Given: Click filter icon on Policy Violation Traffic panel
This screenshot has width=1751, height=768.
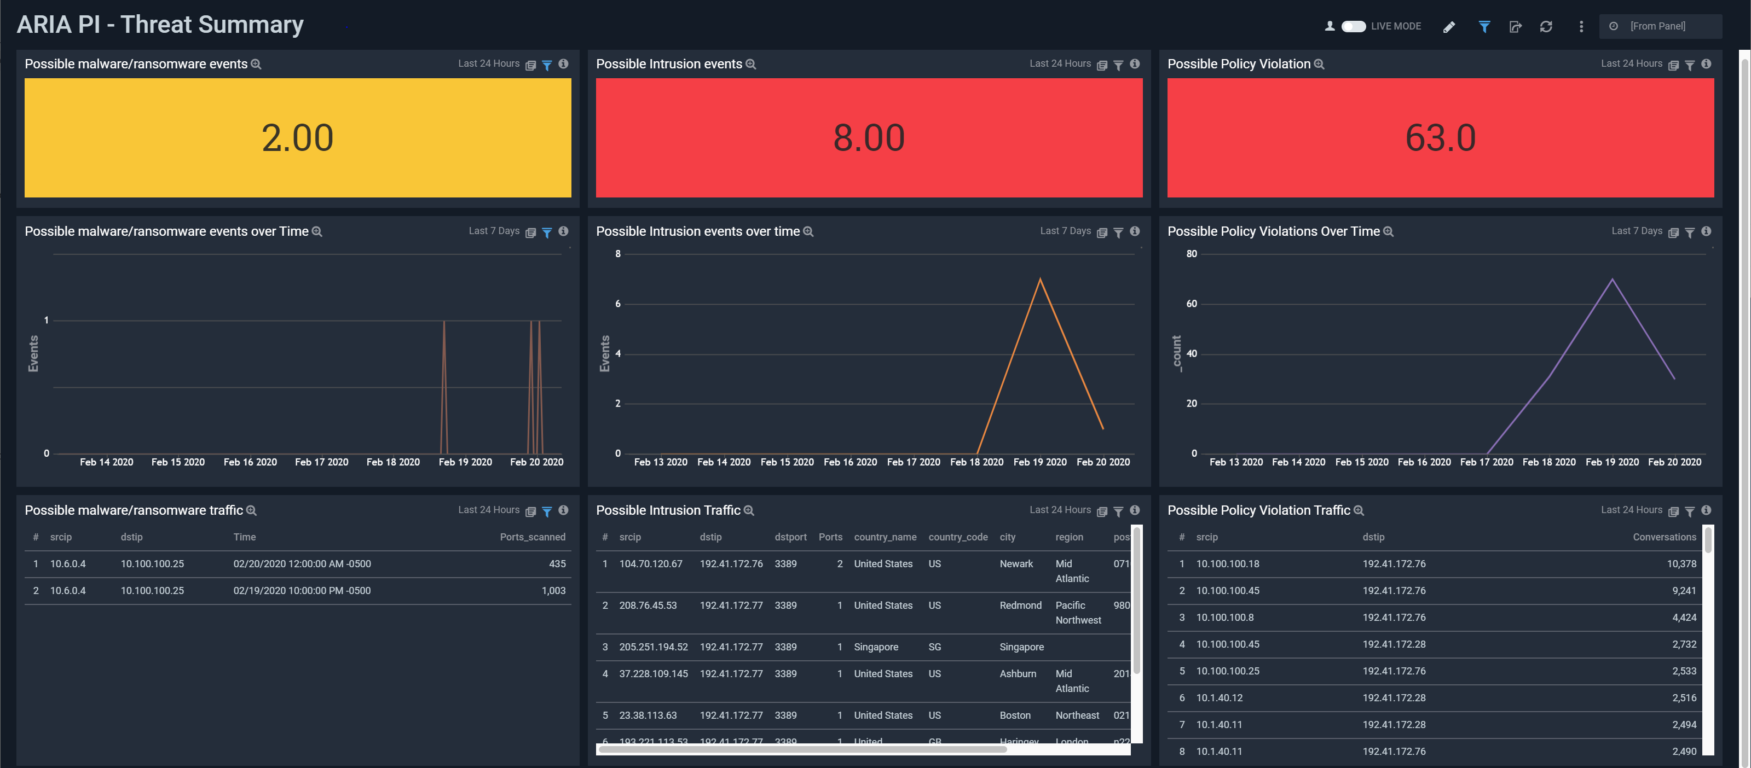Looking at the screenshot, I should click(1690, 512).
